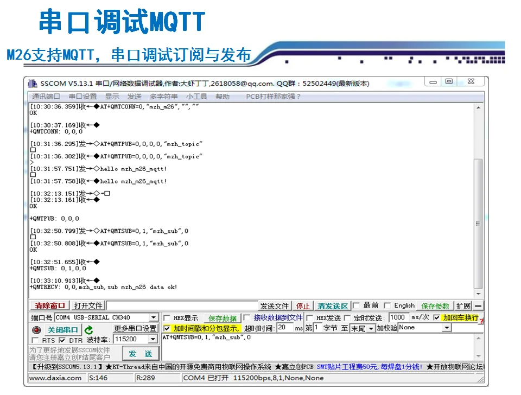This screenshot has height=395, width=521.
Task: Click the 打开文件 button
Action: (88, 305)
